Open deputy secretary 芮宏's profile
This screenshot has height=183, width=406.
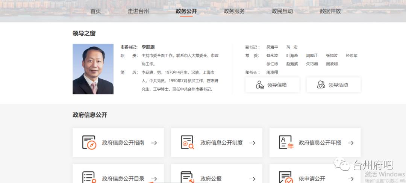[x=292, y=47]
